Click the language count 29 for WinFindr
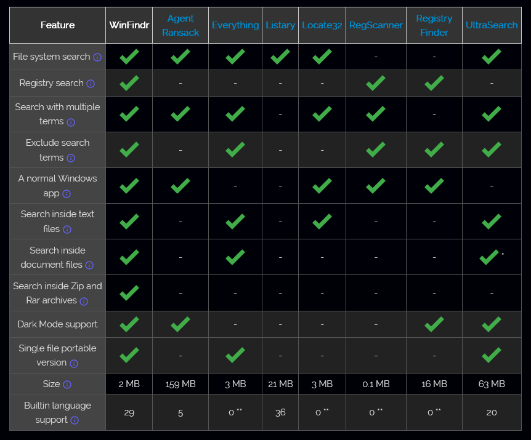The width and height of the screenshot is (531, 440). click(129, 412)
